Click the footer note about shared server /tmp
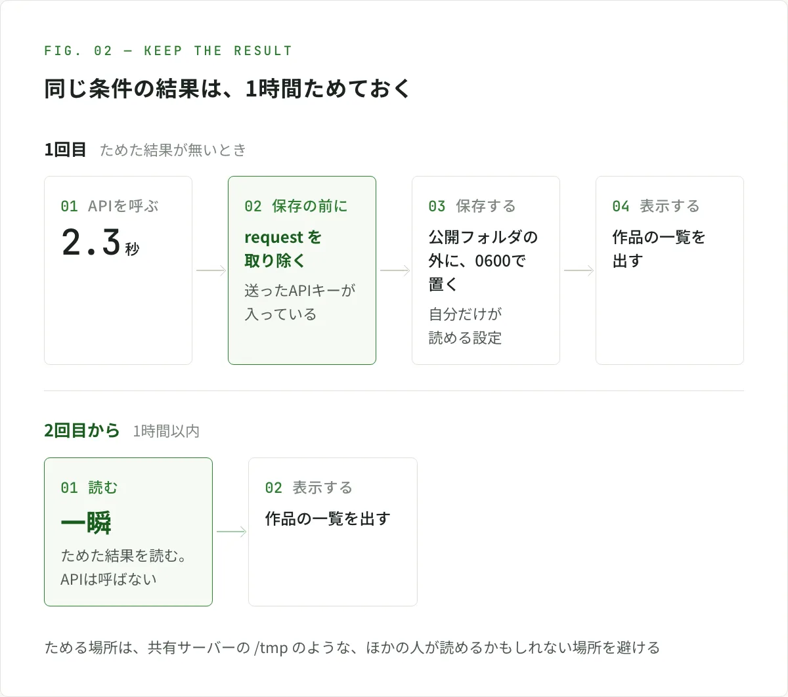788x697 pixels. pos(352,648)
